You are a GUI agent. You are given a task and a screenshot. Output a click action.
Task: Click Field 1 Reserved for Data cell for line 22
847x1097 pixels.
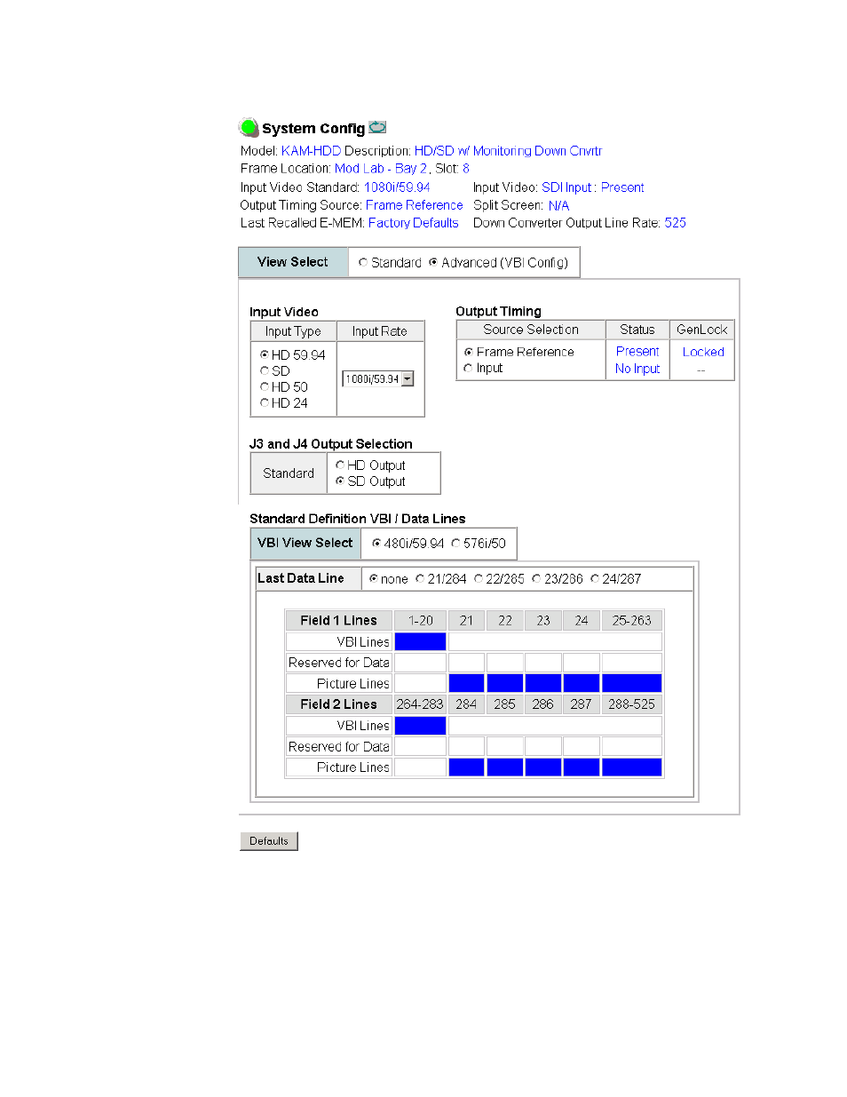pyautogui.click(x=504, y=663)
